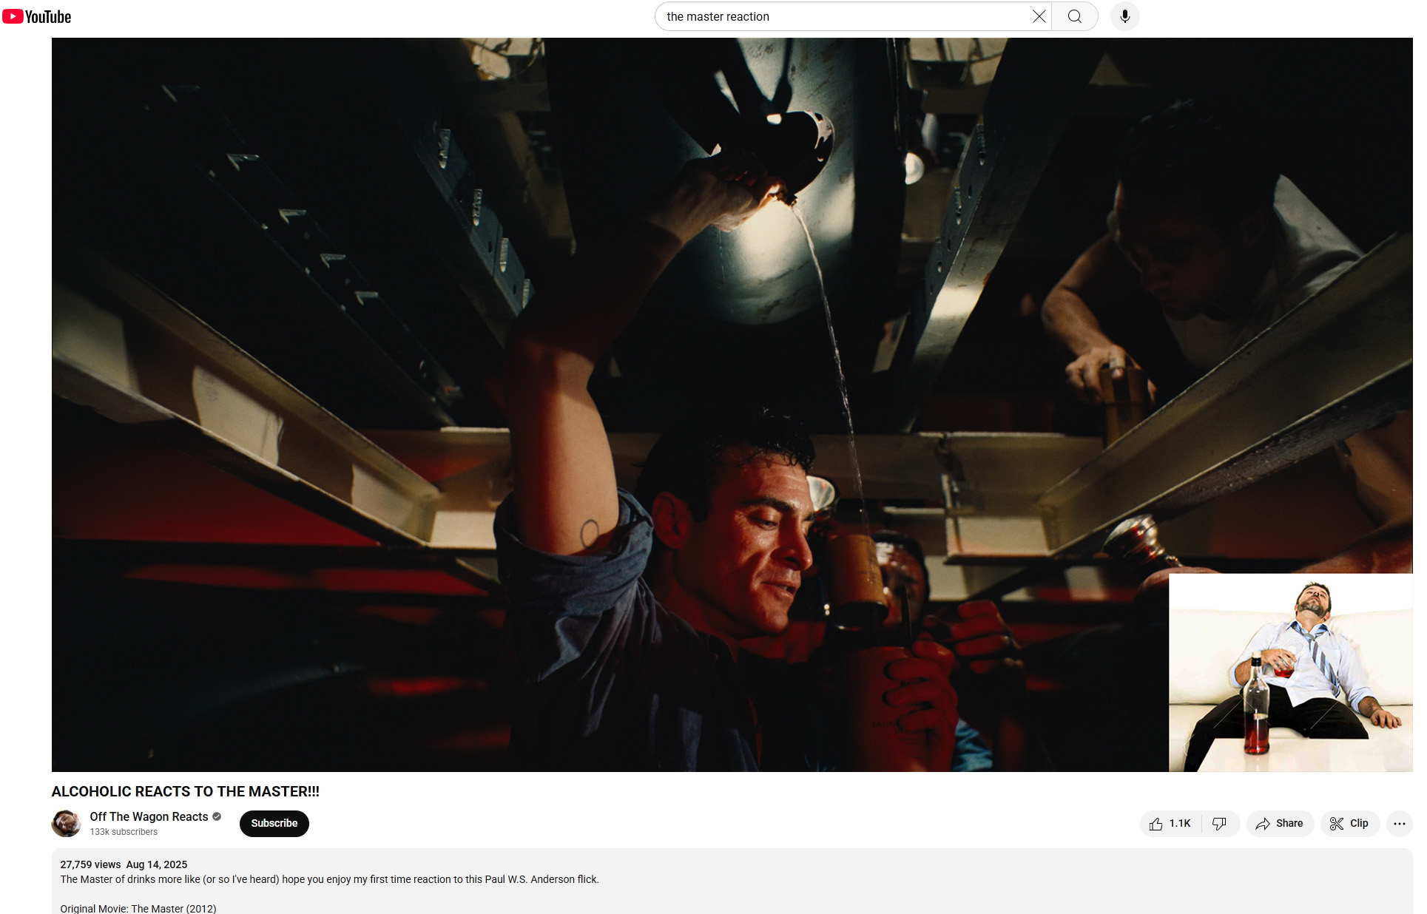Open the three-dot more actions menu
Viewport: 1427px width, 914px height.
point(1399,823)
